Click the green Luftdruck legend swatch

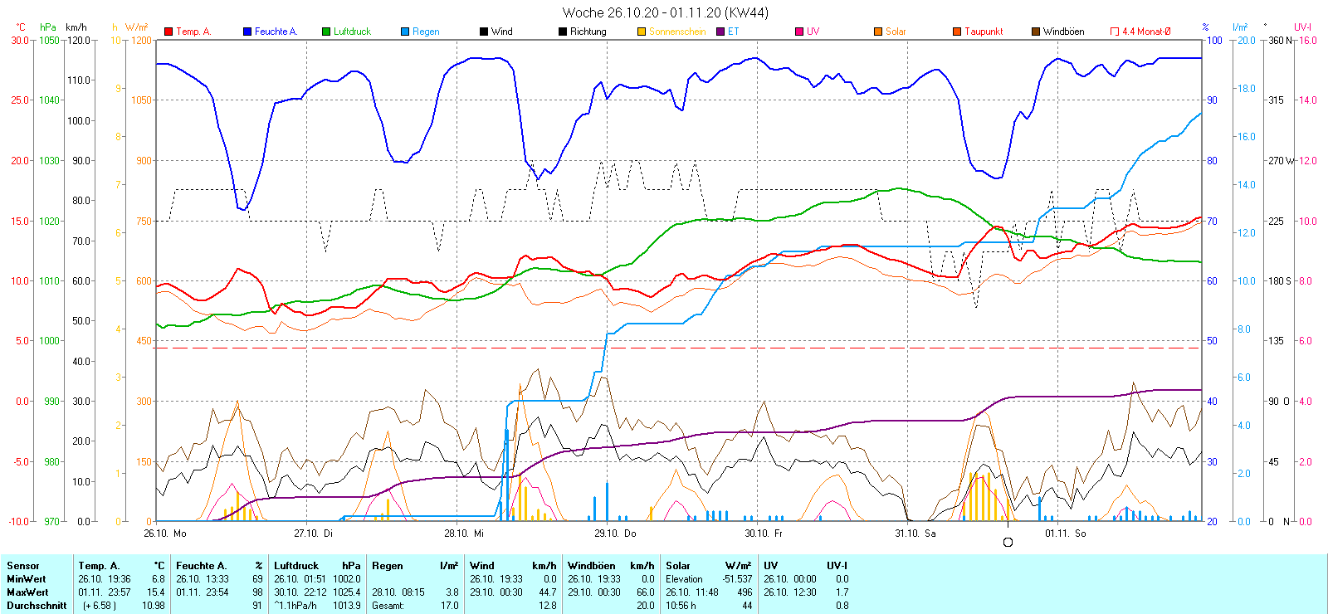(326, 32)
